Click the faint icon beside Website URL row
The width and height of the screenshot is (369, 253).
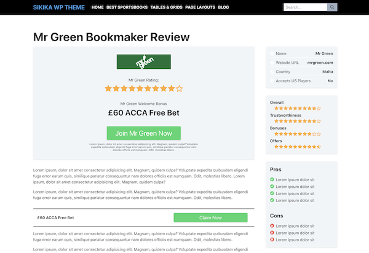(x=272, y=63)
